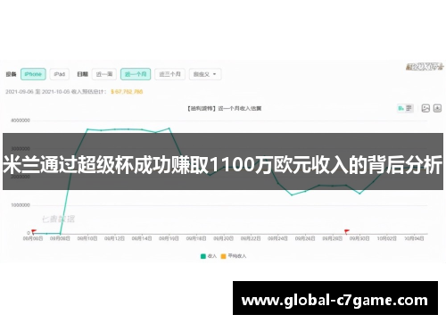Screen dimensions: 446x323
Task: Click the 10月02日 x-axis label
Action: click(x=386, y=238)
